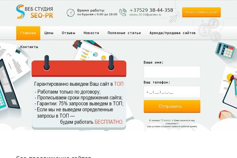Click the Отправить submit button
Viewport: 237px width, 158px height.
(x=172, y=106)
